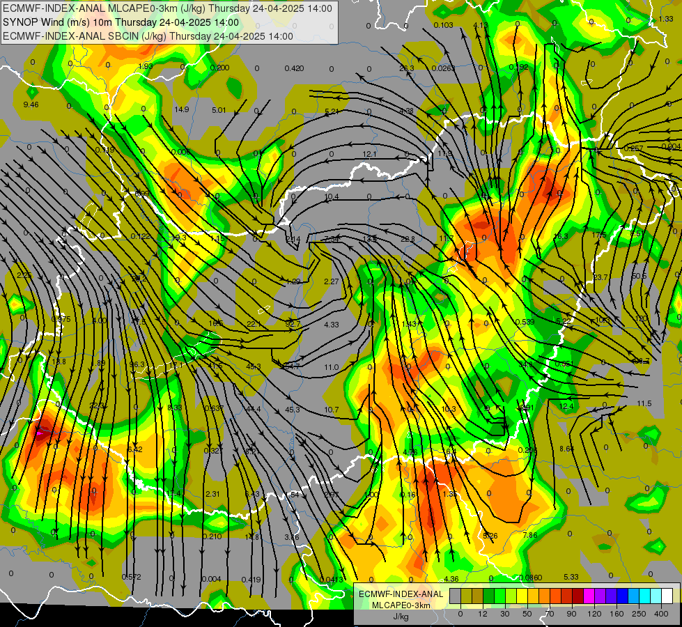
Task: Click the map value '26.3'
Action: click(406, 68)
